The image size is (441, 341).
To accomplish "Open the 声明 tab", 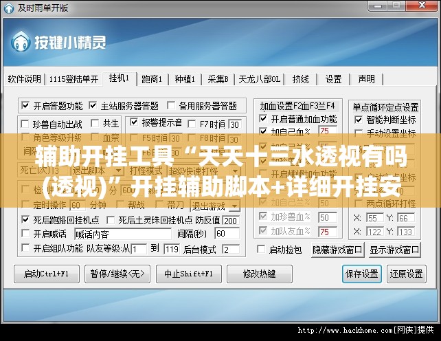I will coord(366,79).
